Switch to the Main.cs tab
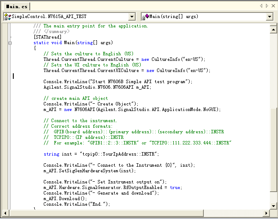278x219 pixels. tap(17, 7)
